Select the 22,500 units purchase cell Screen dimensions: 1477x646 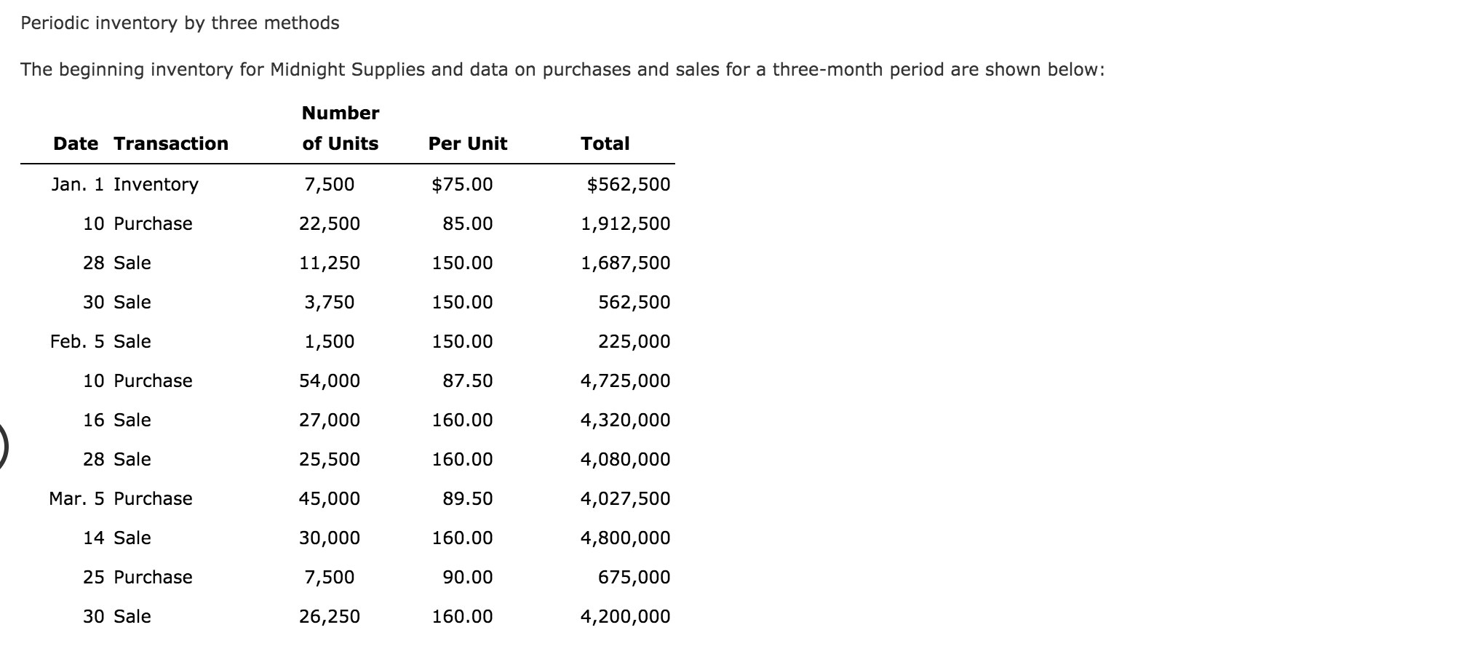[329, 223]
